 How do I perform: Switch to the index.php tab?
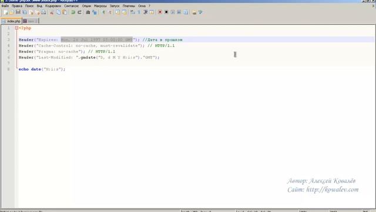point(11,21)
